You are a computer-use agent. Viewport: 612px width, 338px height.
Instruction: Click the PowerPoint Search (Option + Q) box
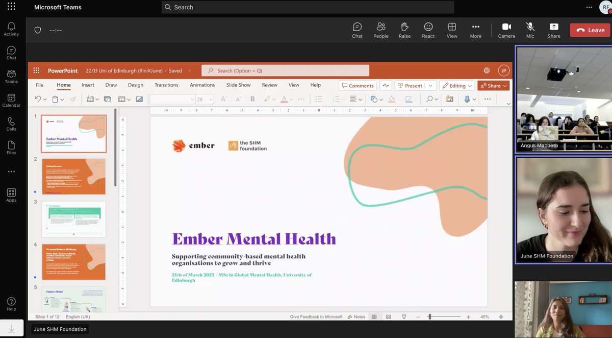coord(285,70)
